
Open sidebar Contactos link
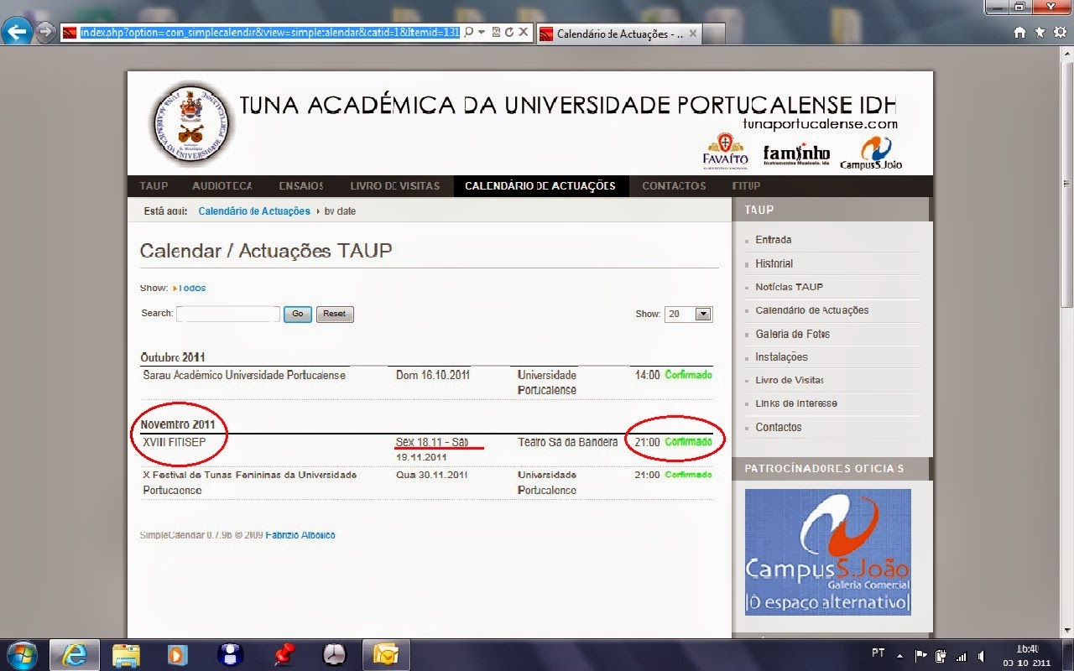[779, 427]
